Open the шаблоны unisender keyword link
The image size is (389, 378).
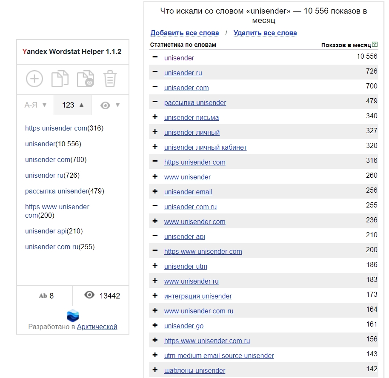(x=194, y=370)
